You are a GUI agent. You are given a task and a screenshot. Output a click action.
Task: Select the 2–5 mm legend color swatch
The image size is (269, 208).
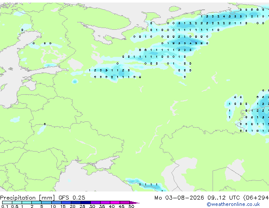pos(36,202)
